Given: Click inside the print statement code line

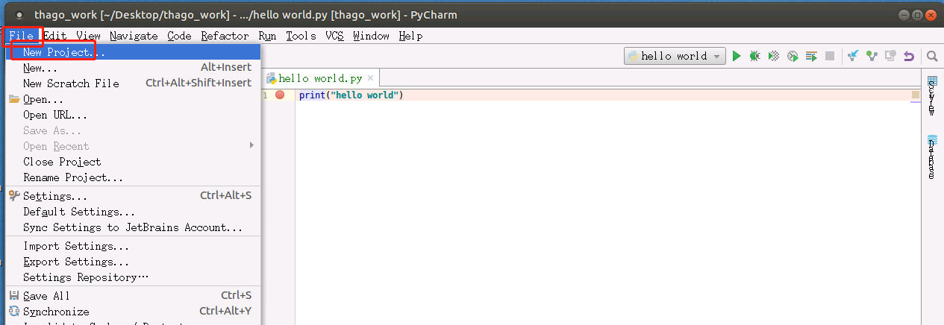Looking at the screenshot, I should [x=351, y=95].
